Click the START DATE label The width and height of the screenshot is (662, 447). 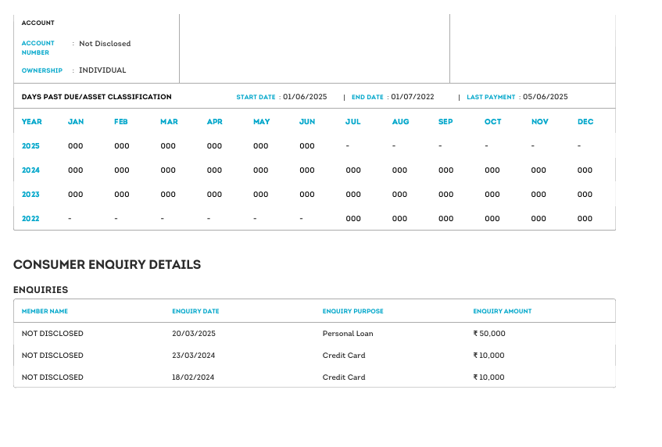(x=256, y=97)
